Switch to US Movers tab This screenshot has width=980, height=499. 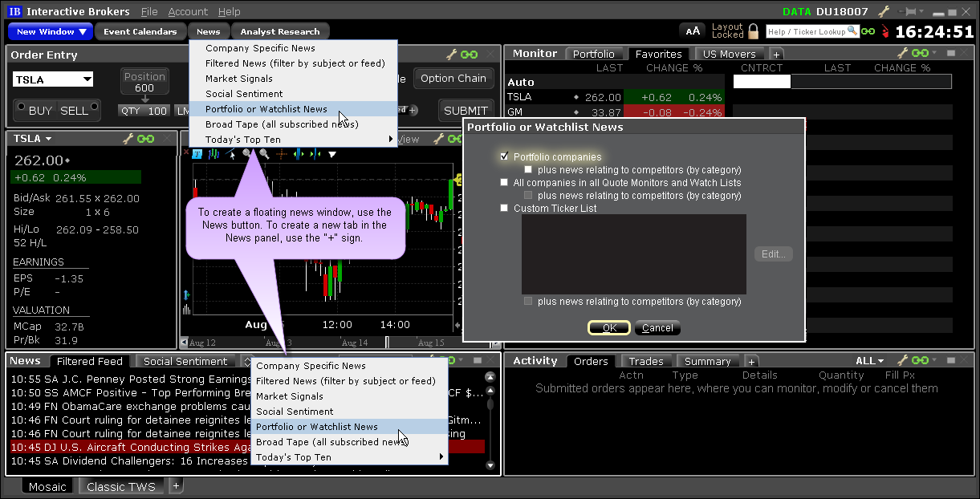729,55
